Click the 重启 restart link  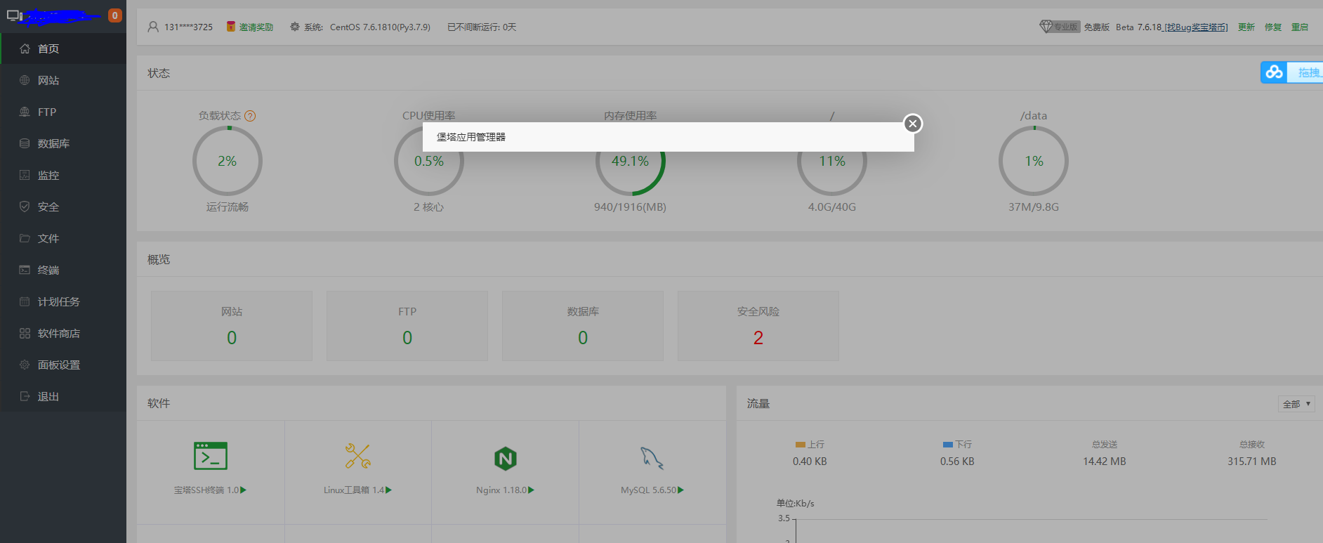point(1300,27)
